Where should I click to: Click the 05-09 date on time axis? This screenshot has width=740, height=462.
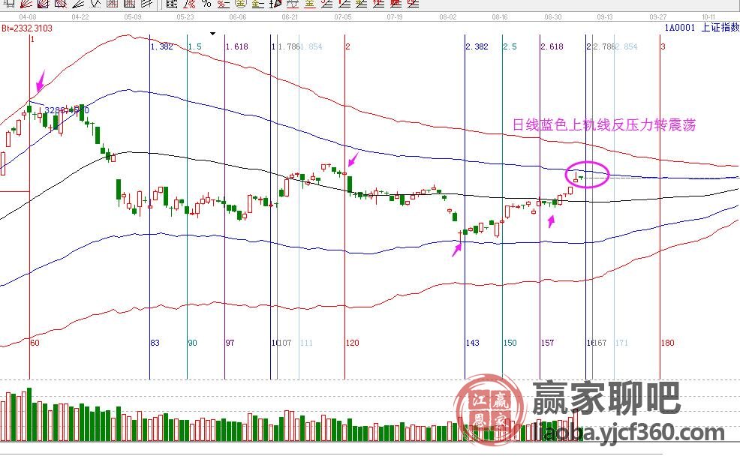(x=133, y=17)
